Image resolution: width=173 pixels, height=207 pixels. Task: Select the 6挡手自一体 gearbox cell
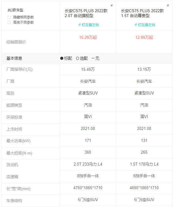point(144,176)
